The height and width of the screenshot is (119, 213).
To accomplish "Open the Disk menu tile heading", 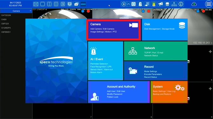I will pyautogui.click(x=147, y=24).
